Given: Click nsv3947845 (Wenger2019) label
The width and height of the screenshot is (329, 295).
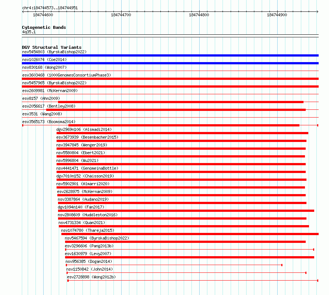Looking at the screenshot, I should tap(82, 145).
